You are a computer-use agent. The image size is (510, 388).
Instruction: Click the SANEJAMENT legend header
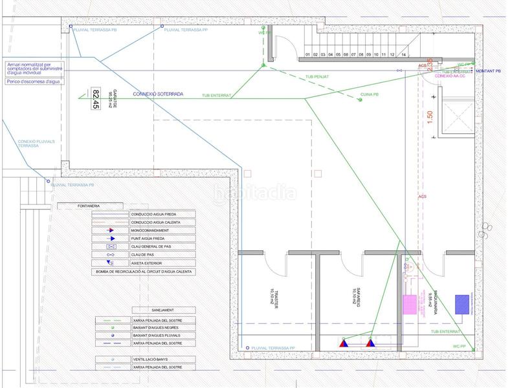coord(153,310)
